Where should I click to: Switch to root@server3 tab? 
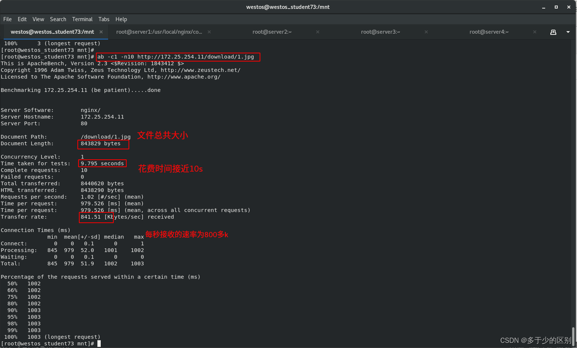[381, 32]
